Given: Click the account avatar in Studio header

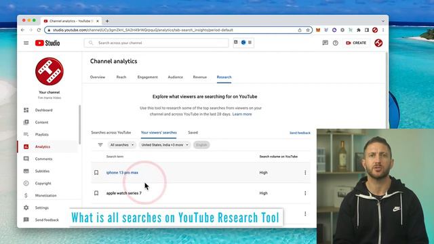Looking at the screenshot, I should click(378, 43).
